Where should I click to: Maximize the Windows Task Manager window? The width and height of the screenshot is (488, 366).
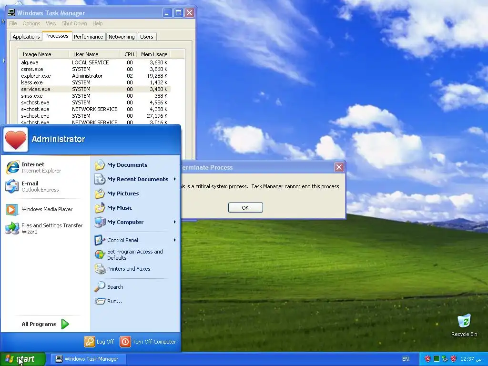(x=178, y=13)
